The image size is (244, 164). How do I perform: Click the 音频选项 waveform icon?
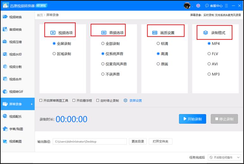[104, 33]
